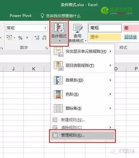Apply the 适中 cell style

(105, 37)
